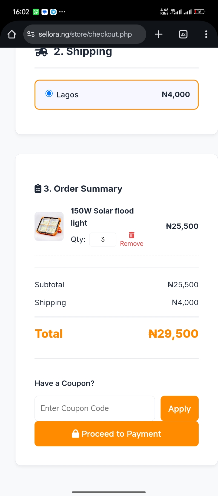Tap the browser home icon
The width and height of the screenshot is (218, 496).
click(12, 34)
